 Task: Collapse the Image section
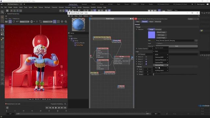pyautogui.click(x=136, y=27)
